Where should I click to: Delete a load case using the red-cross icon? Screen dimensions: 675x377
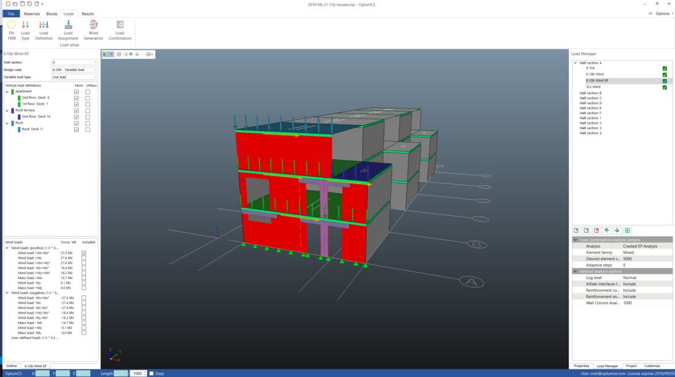point(596,230)
